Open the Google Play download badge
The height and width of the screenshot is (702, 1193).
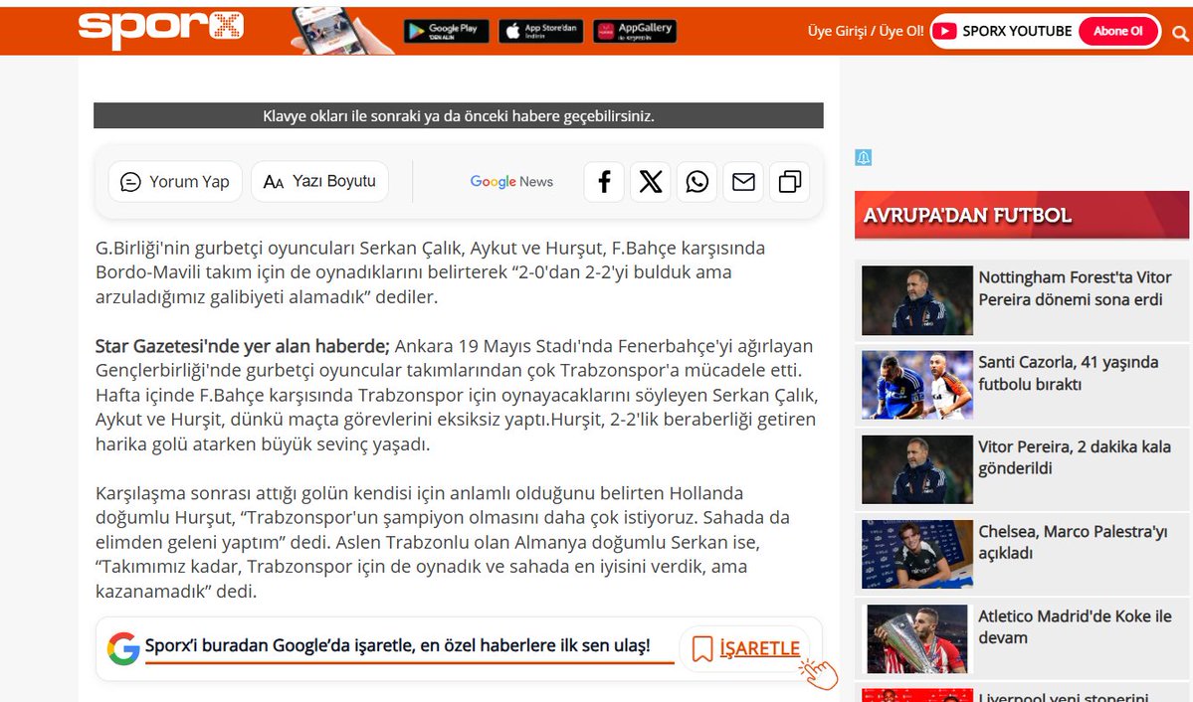pos(446,31)
